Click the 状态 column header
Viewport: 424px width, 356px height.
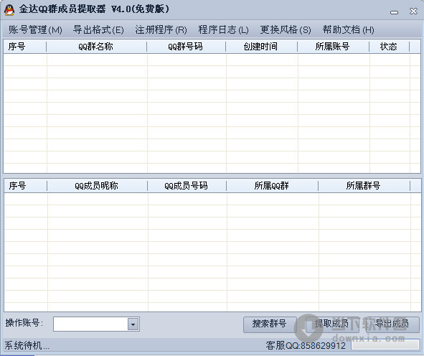point(390,47)
